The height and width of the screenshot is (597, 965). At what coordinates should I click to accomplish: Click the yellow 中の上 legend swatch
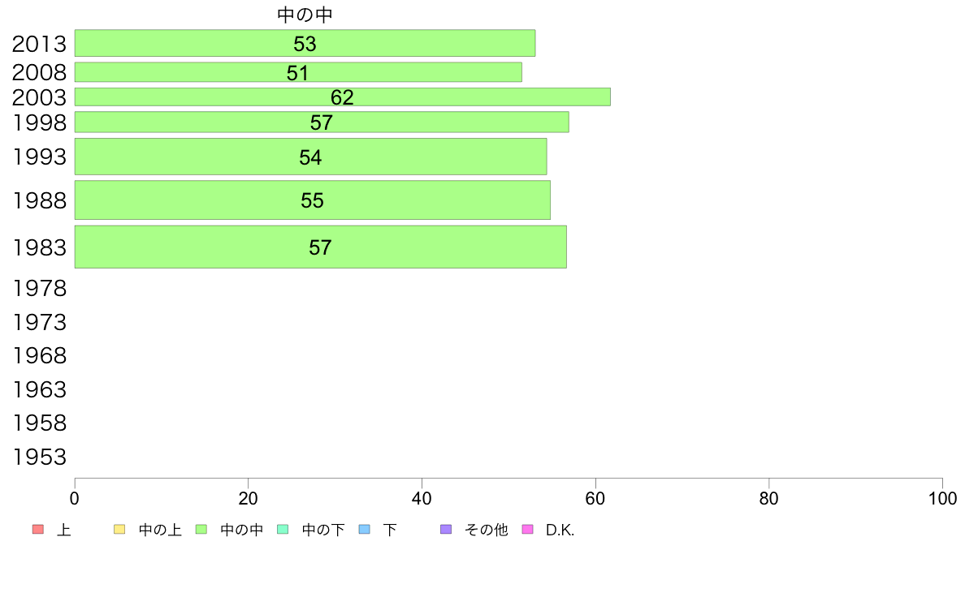click(119, 530)
